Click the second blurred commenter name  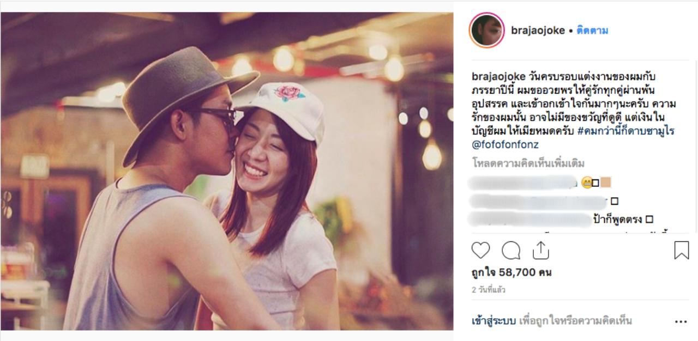[539, 202]
